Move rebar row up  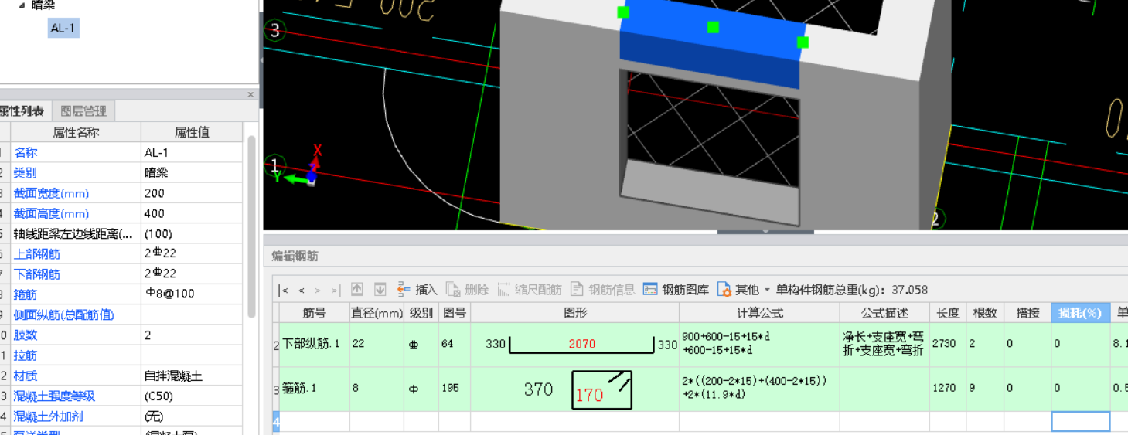(357, 290)
